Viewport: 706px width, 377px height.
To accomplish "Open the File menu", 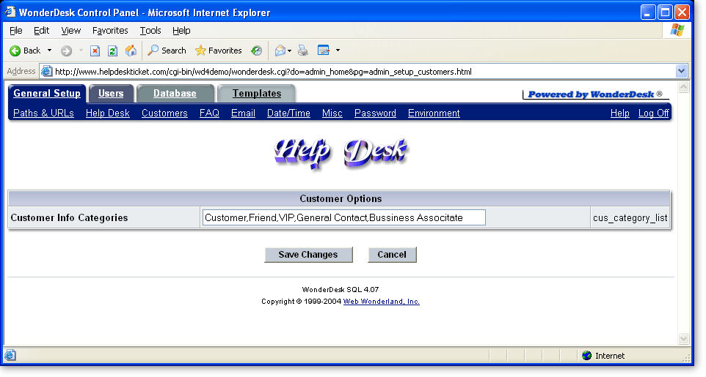I will point(15,31).
